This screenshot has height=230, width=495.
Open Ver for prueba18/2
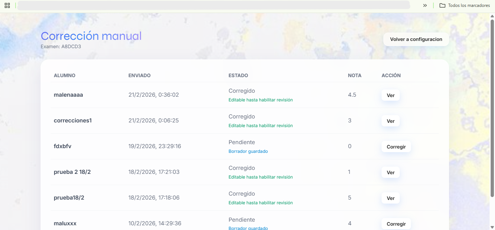click(x=391, y=198)
